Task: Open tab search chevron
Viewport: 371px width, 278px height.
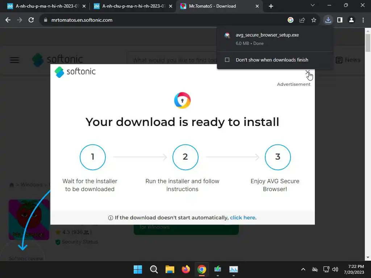Action: coord(313,5)
